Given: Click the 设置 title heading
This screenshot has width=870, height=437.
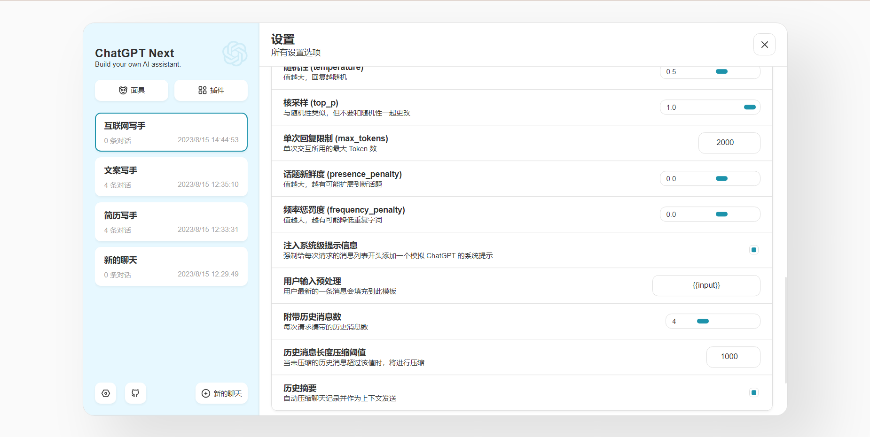Looking at the screenshot, I should [283, 39].
